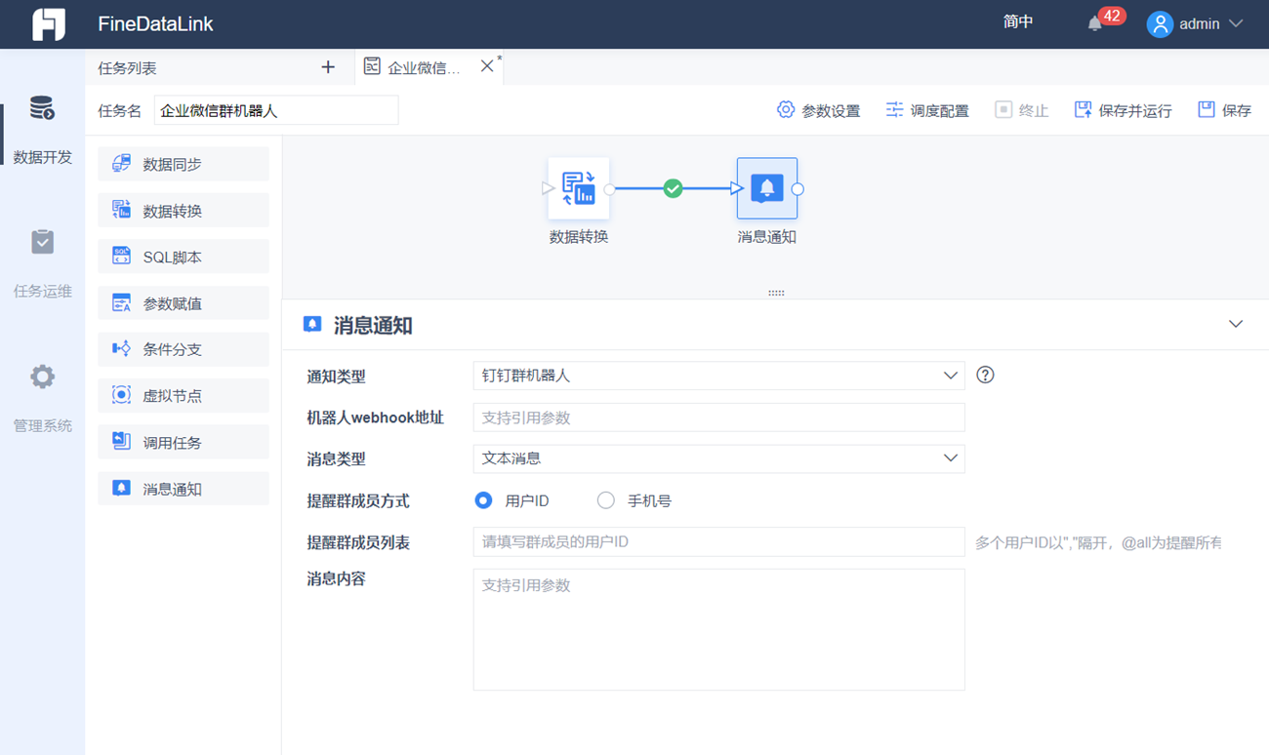Click the 数据转换 node icon on canvas
1269x755 pixels.
tap(579, 188)
